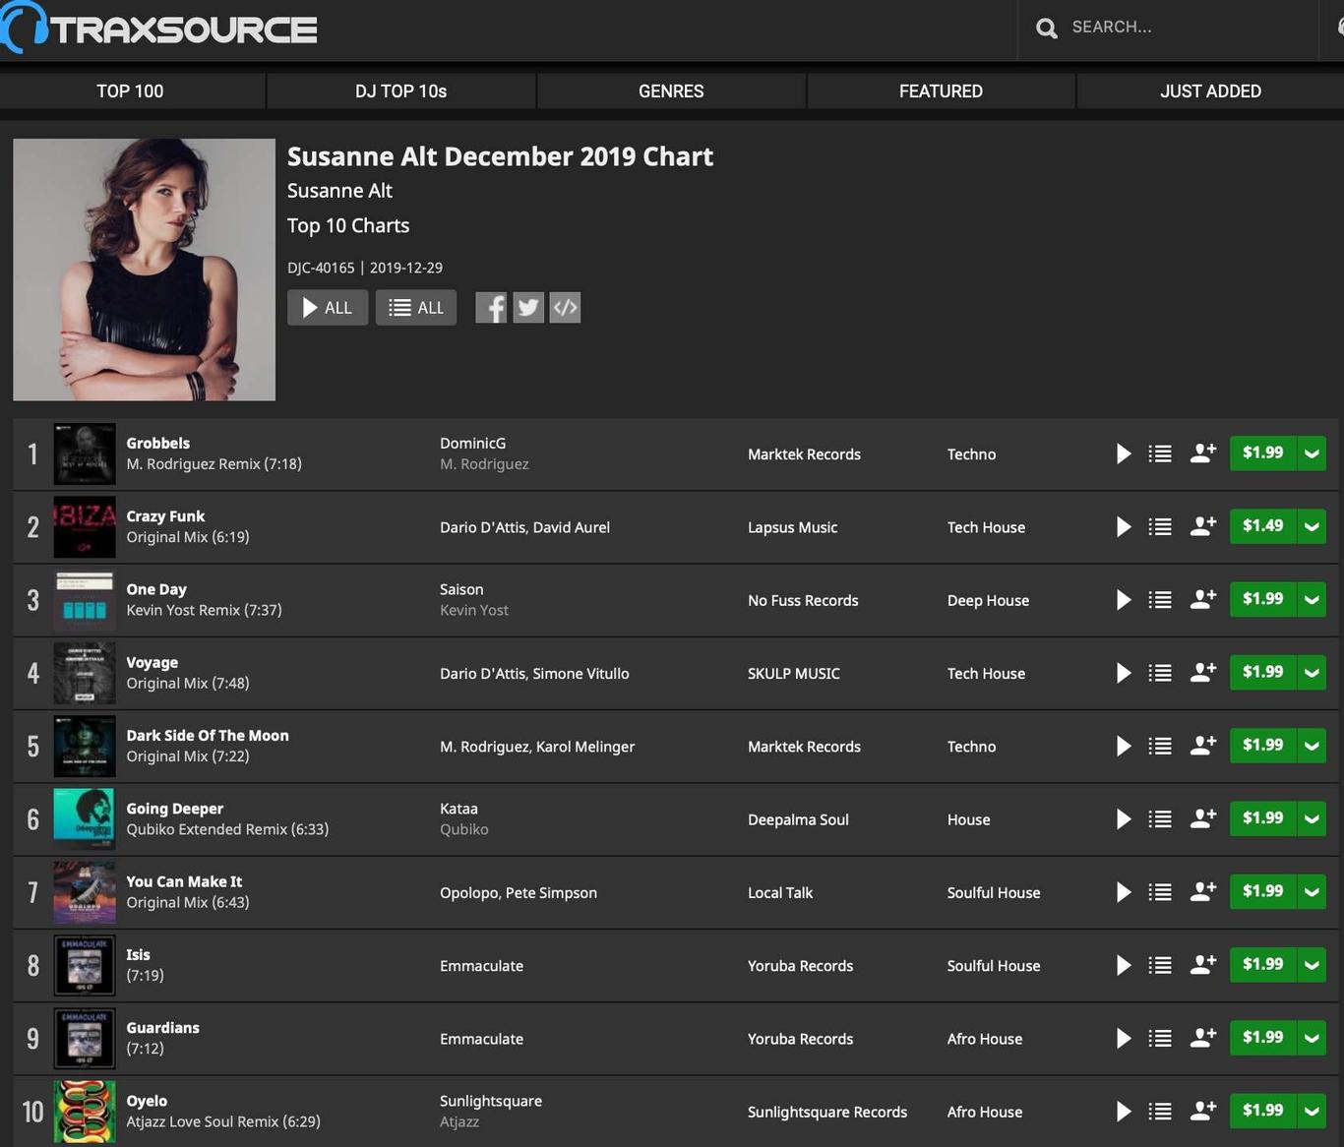
Task: Open the DJ TOP 10s tab
Action: 401,91
